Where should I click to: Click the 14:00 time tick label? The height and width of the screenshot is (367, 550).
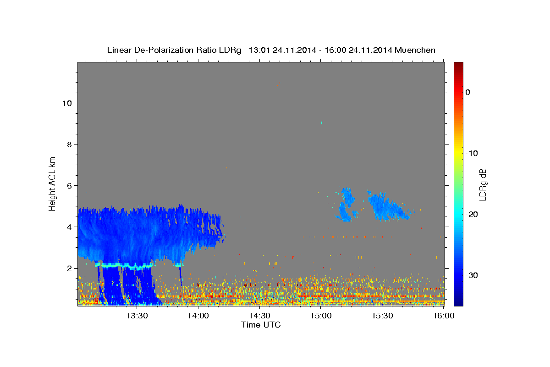click(198, 316)
